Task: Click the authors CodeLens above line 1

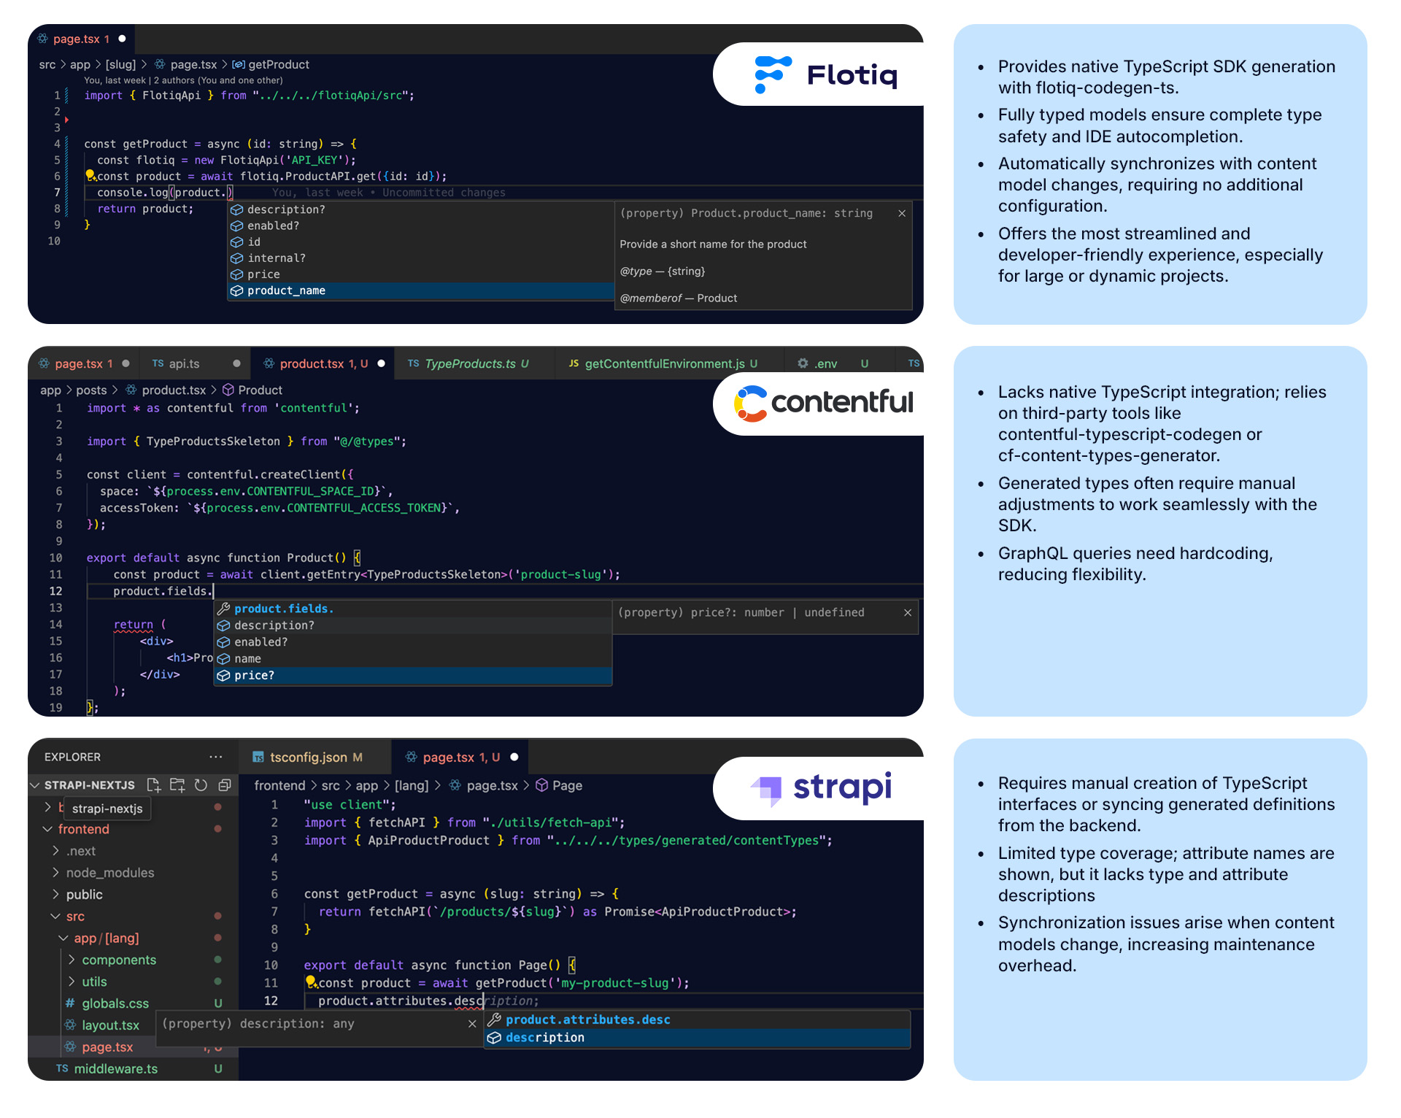Action: (x=183, y=80)
